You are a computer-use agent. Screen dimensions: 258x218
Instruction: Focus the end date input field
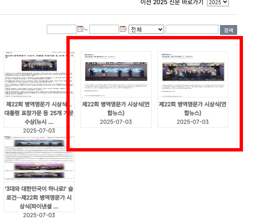tap(104, 29)
